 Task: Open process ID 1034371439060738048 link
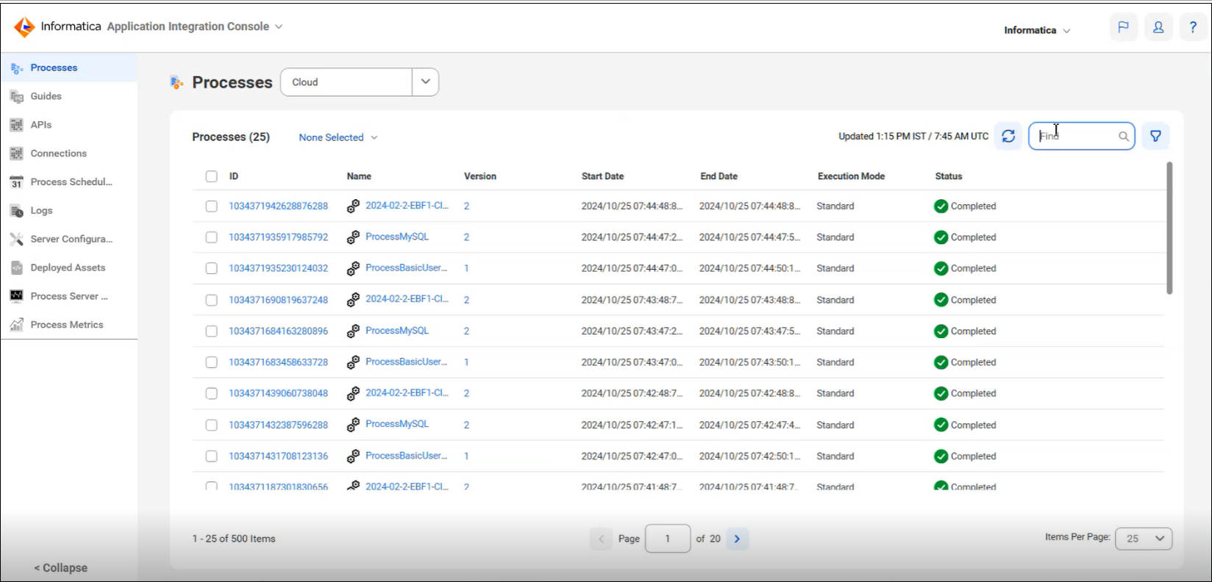279,394
